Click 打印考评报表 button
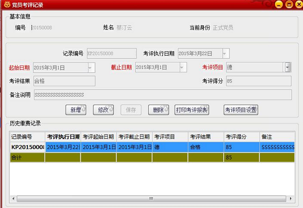 coord(192,110)
